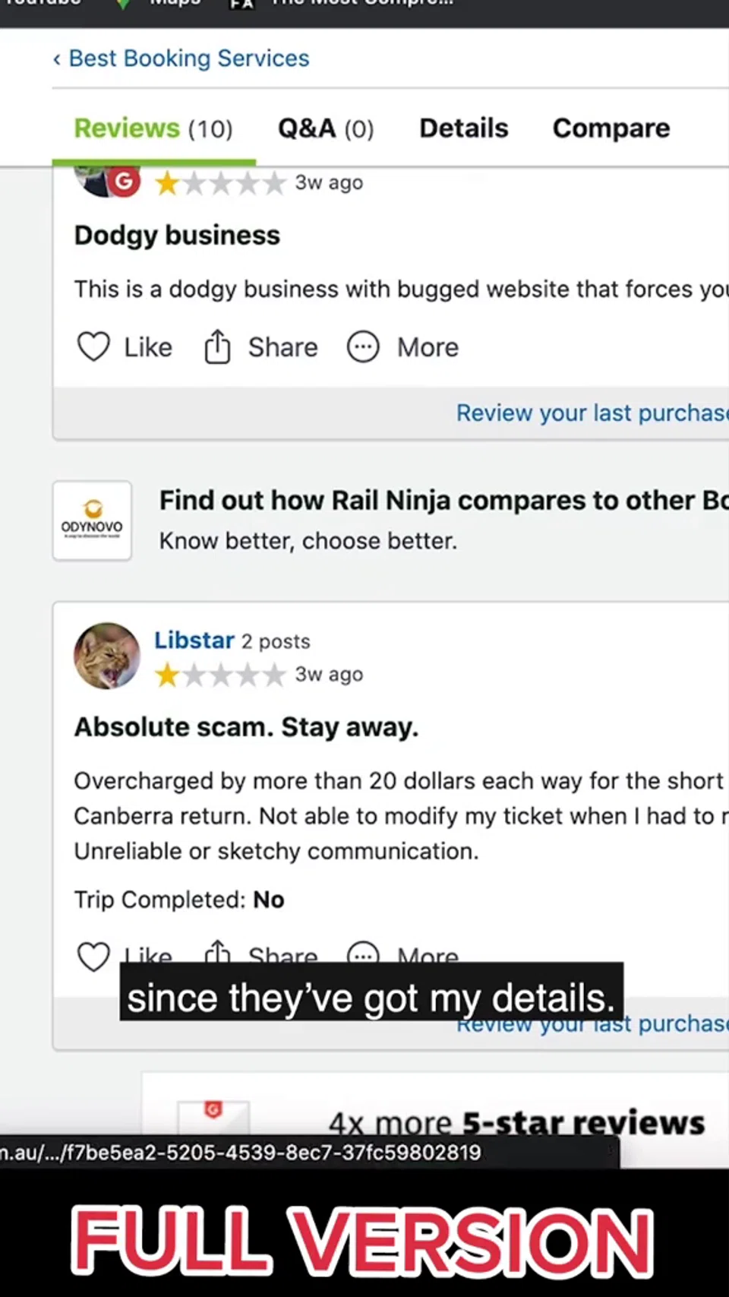Click heart icon on Dodgy business review
Image resolution: width=729 pixels, height=1297 pixels.
(x=93, y=347)
